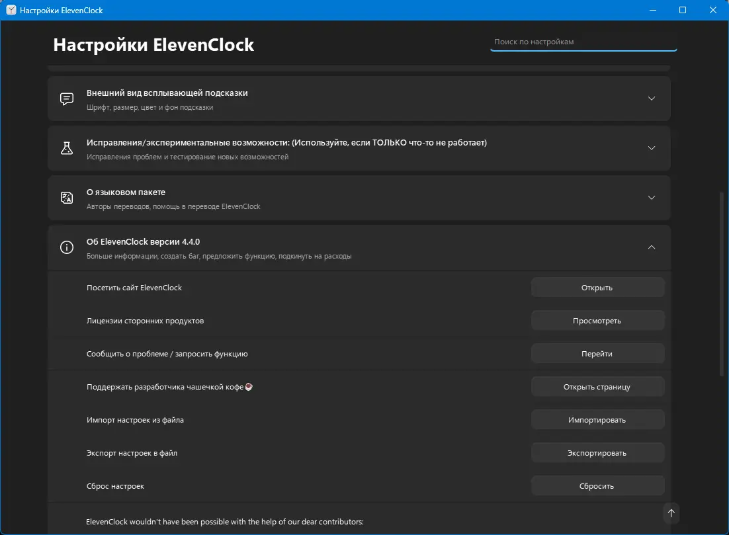729x535 pixels.
Task: Click the tooltip appearance speech-bubble icon
Action: click(x=67, y=99)
